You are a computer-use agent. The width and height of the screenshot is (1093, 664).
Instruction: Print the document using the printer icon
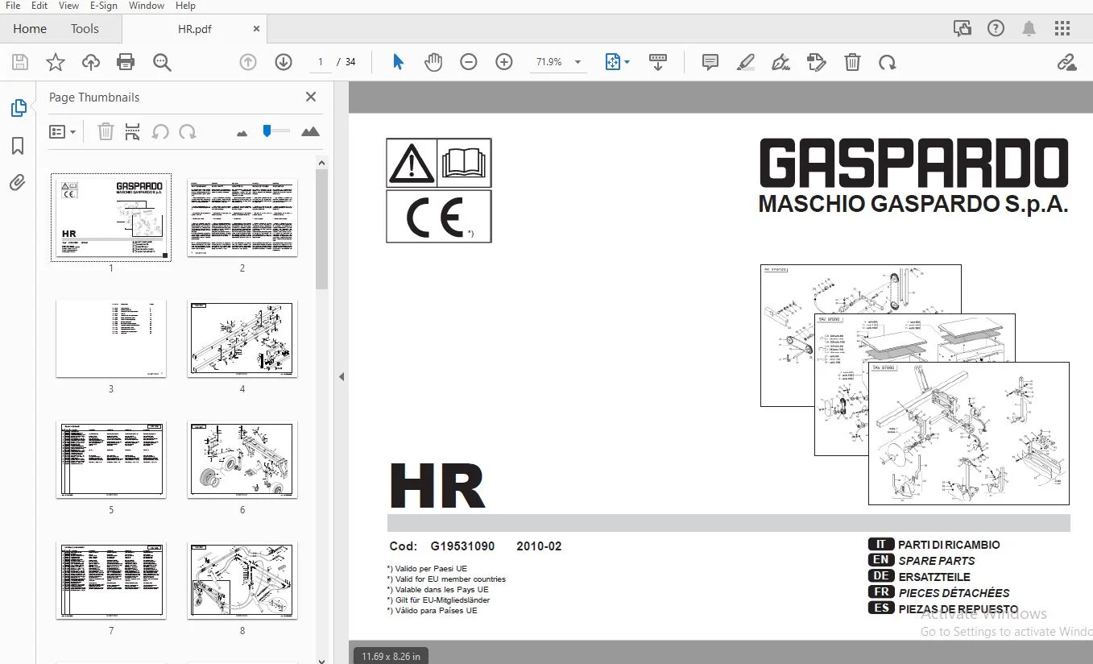point(126,62)
